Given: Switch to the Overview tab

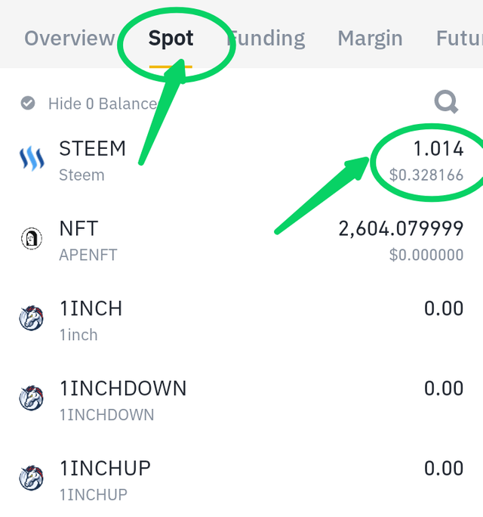Looking at the screenshot, I should [x=69, y=38].
